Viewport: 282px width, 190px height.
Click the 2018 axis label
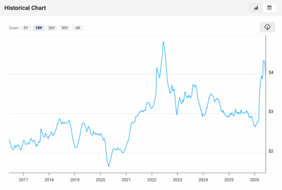(49, 180)
